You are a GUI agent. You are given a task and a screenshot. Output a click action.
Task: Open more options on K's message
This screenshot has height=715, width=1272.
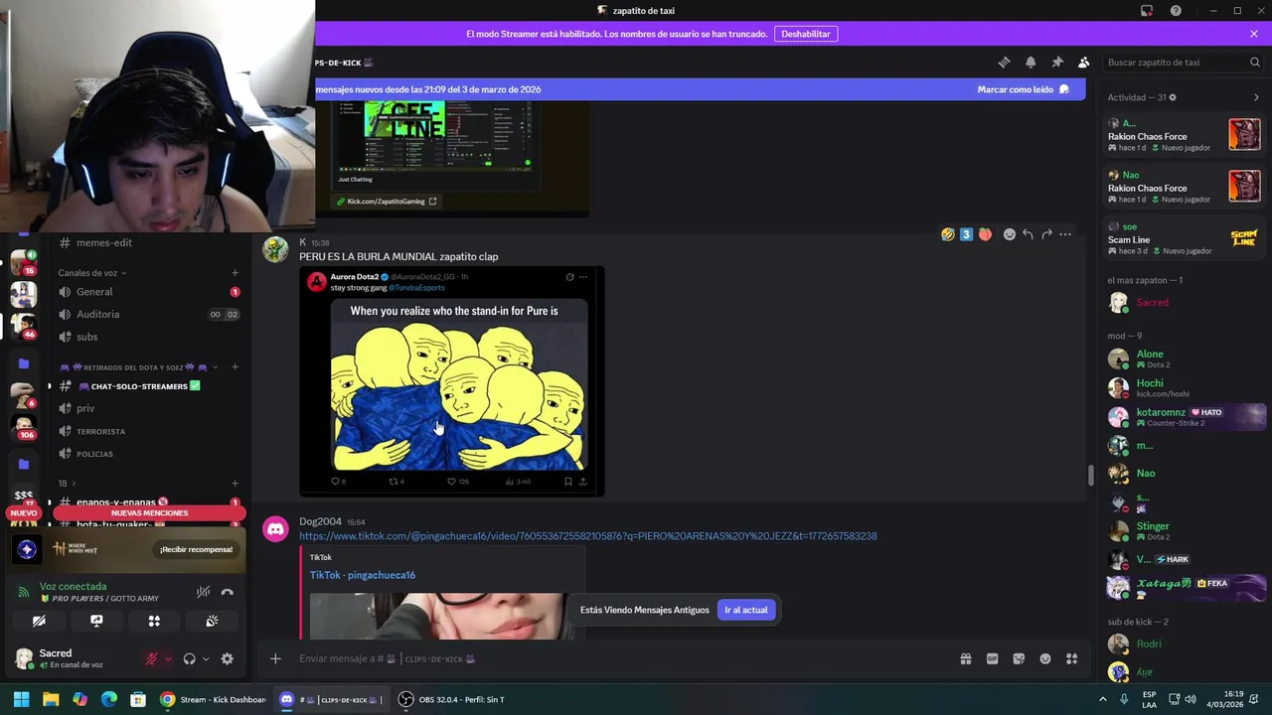point(1065,234)
